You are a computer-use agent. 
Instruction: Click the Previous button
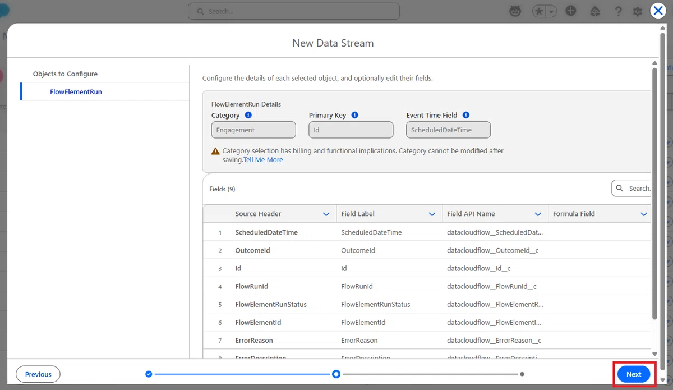point(38,374)
